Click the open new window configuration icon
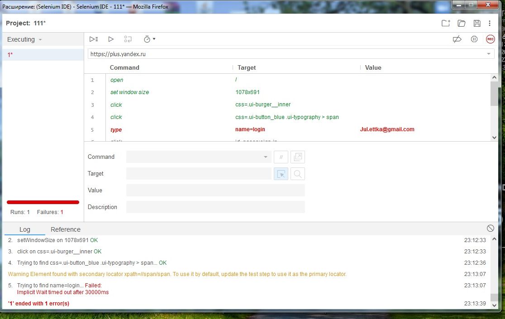Viewport: 505px width, 319px height. click(x=298, y=157)
